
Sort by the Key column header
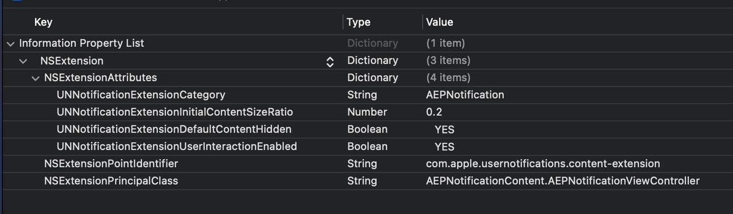click(x=44, y=22)
